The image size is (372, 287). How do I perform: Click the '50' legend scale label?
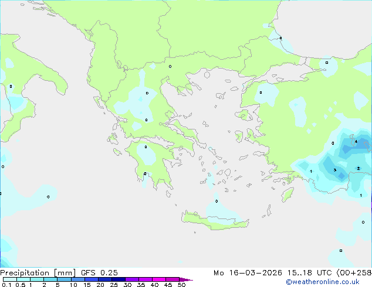click(x=181, y=285)
